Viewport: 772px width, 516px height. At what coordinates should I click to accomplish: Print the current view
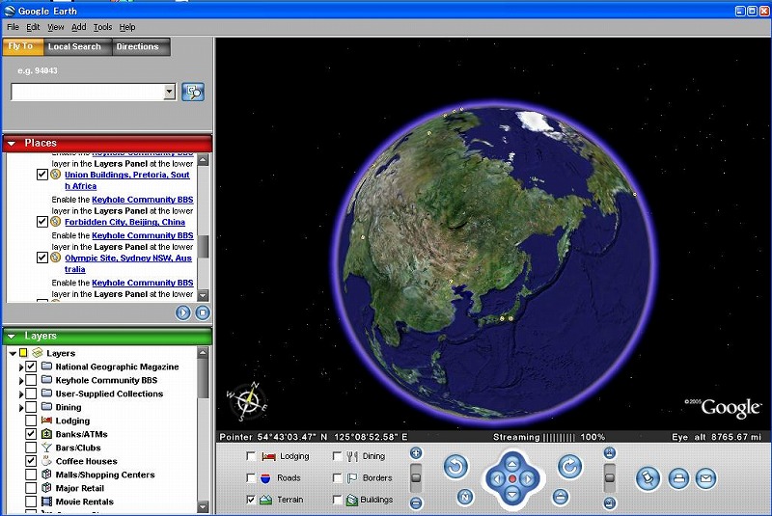(x=679, y=478)
